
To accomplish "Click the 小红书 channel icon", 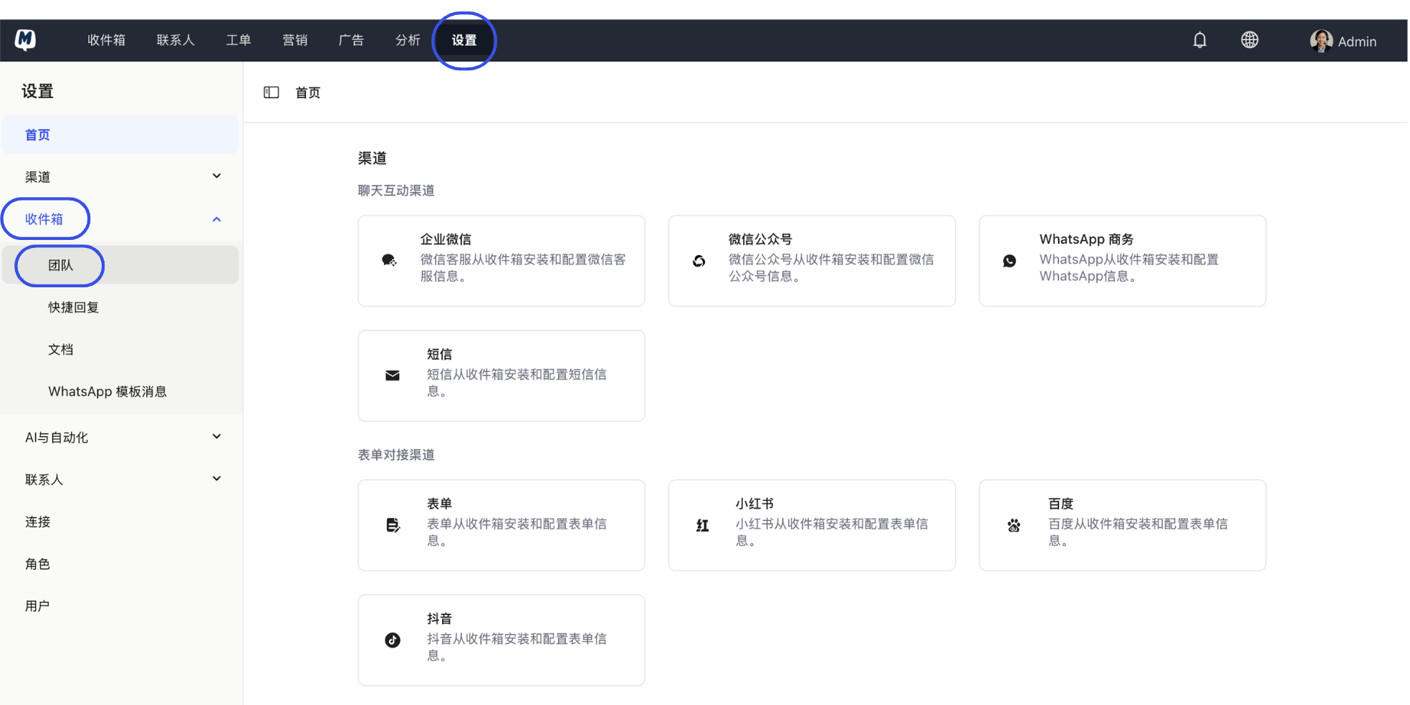I will 702,524.
